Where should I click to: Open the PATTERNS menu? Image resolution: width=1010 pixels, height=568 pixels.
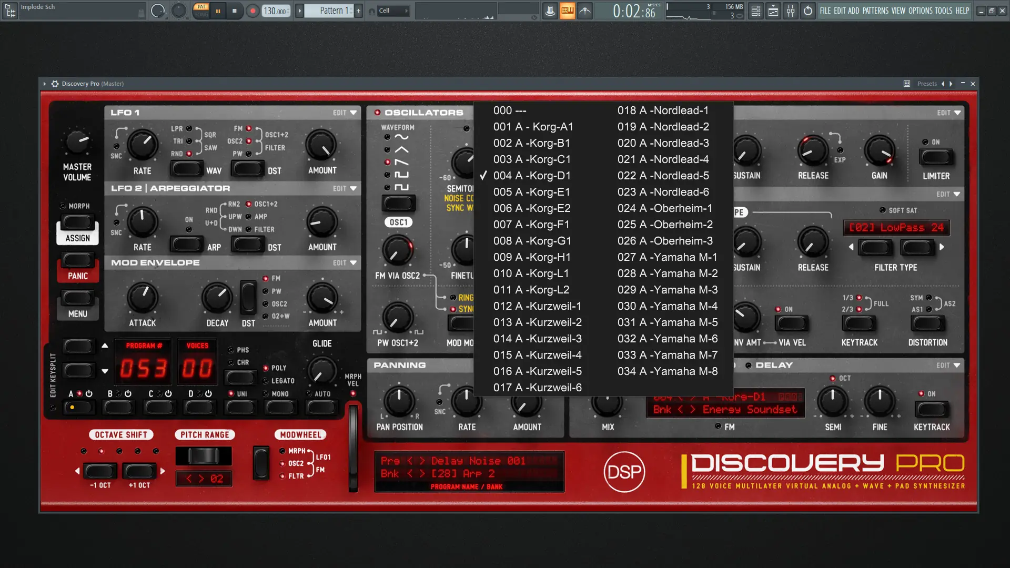tap(875, 11)
